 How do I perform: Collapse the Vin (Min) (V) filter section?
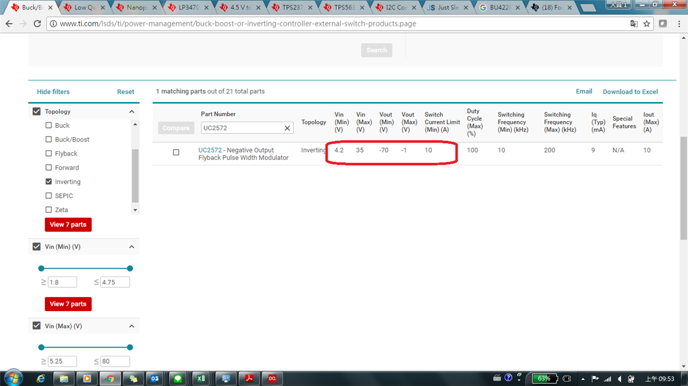tap(131, 247)
